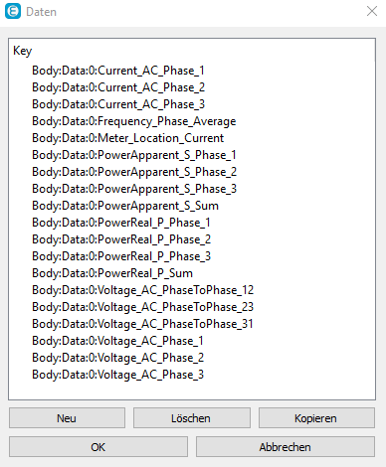This screenshot has width=386, height=467.
Task: Select the Current_AC_Phase_1 entry
Action: tap(118, 71)
